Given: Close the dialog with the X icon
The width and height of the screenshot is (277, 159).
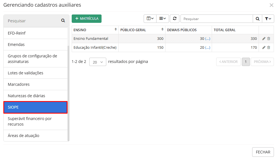Looking at the screenshot, I should 271,5.
